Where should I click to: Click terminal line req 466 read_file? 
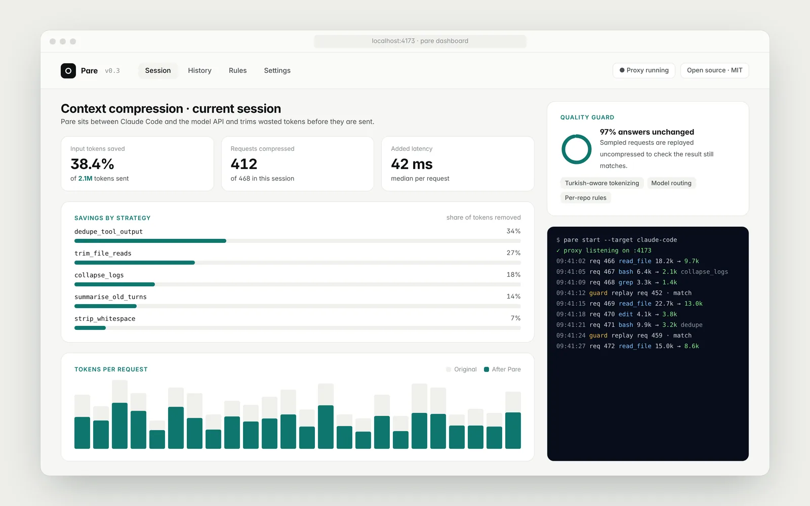point(628,261)
